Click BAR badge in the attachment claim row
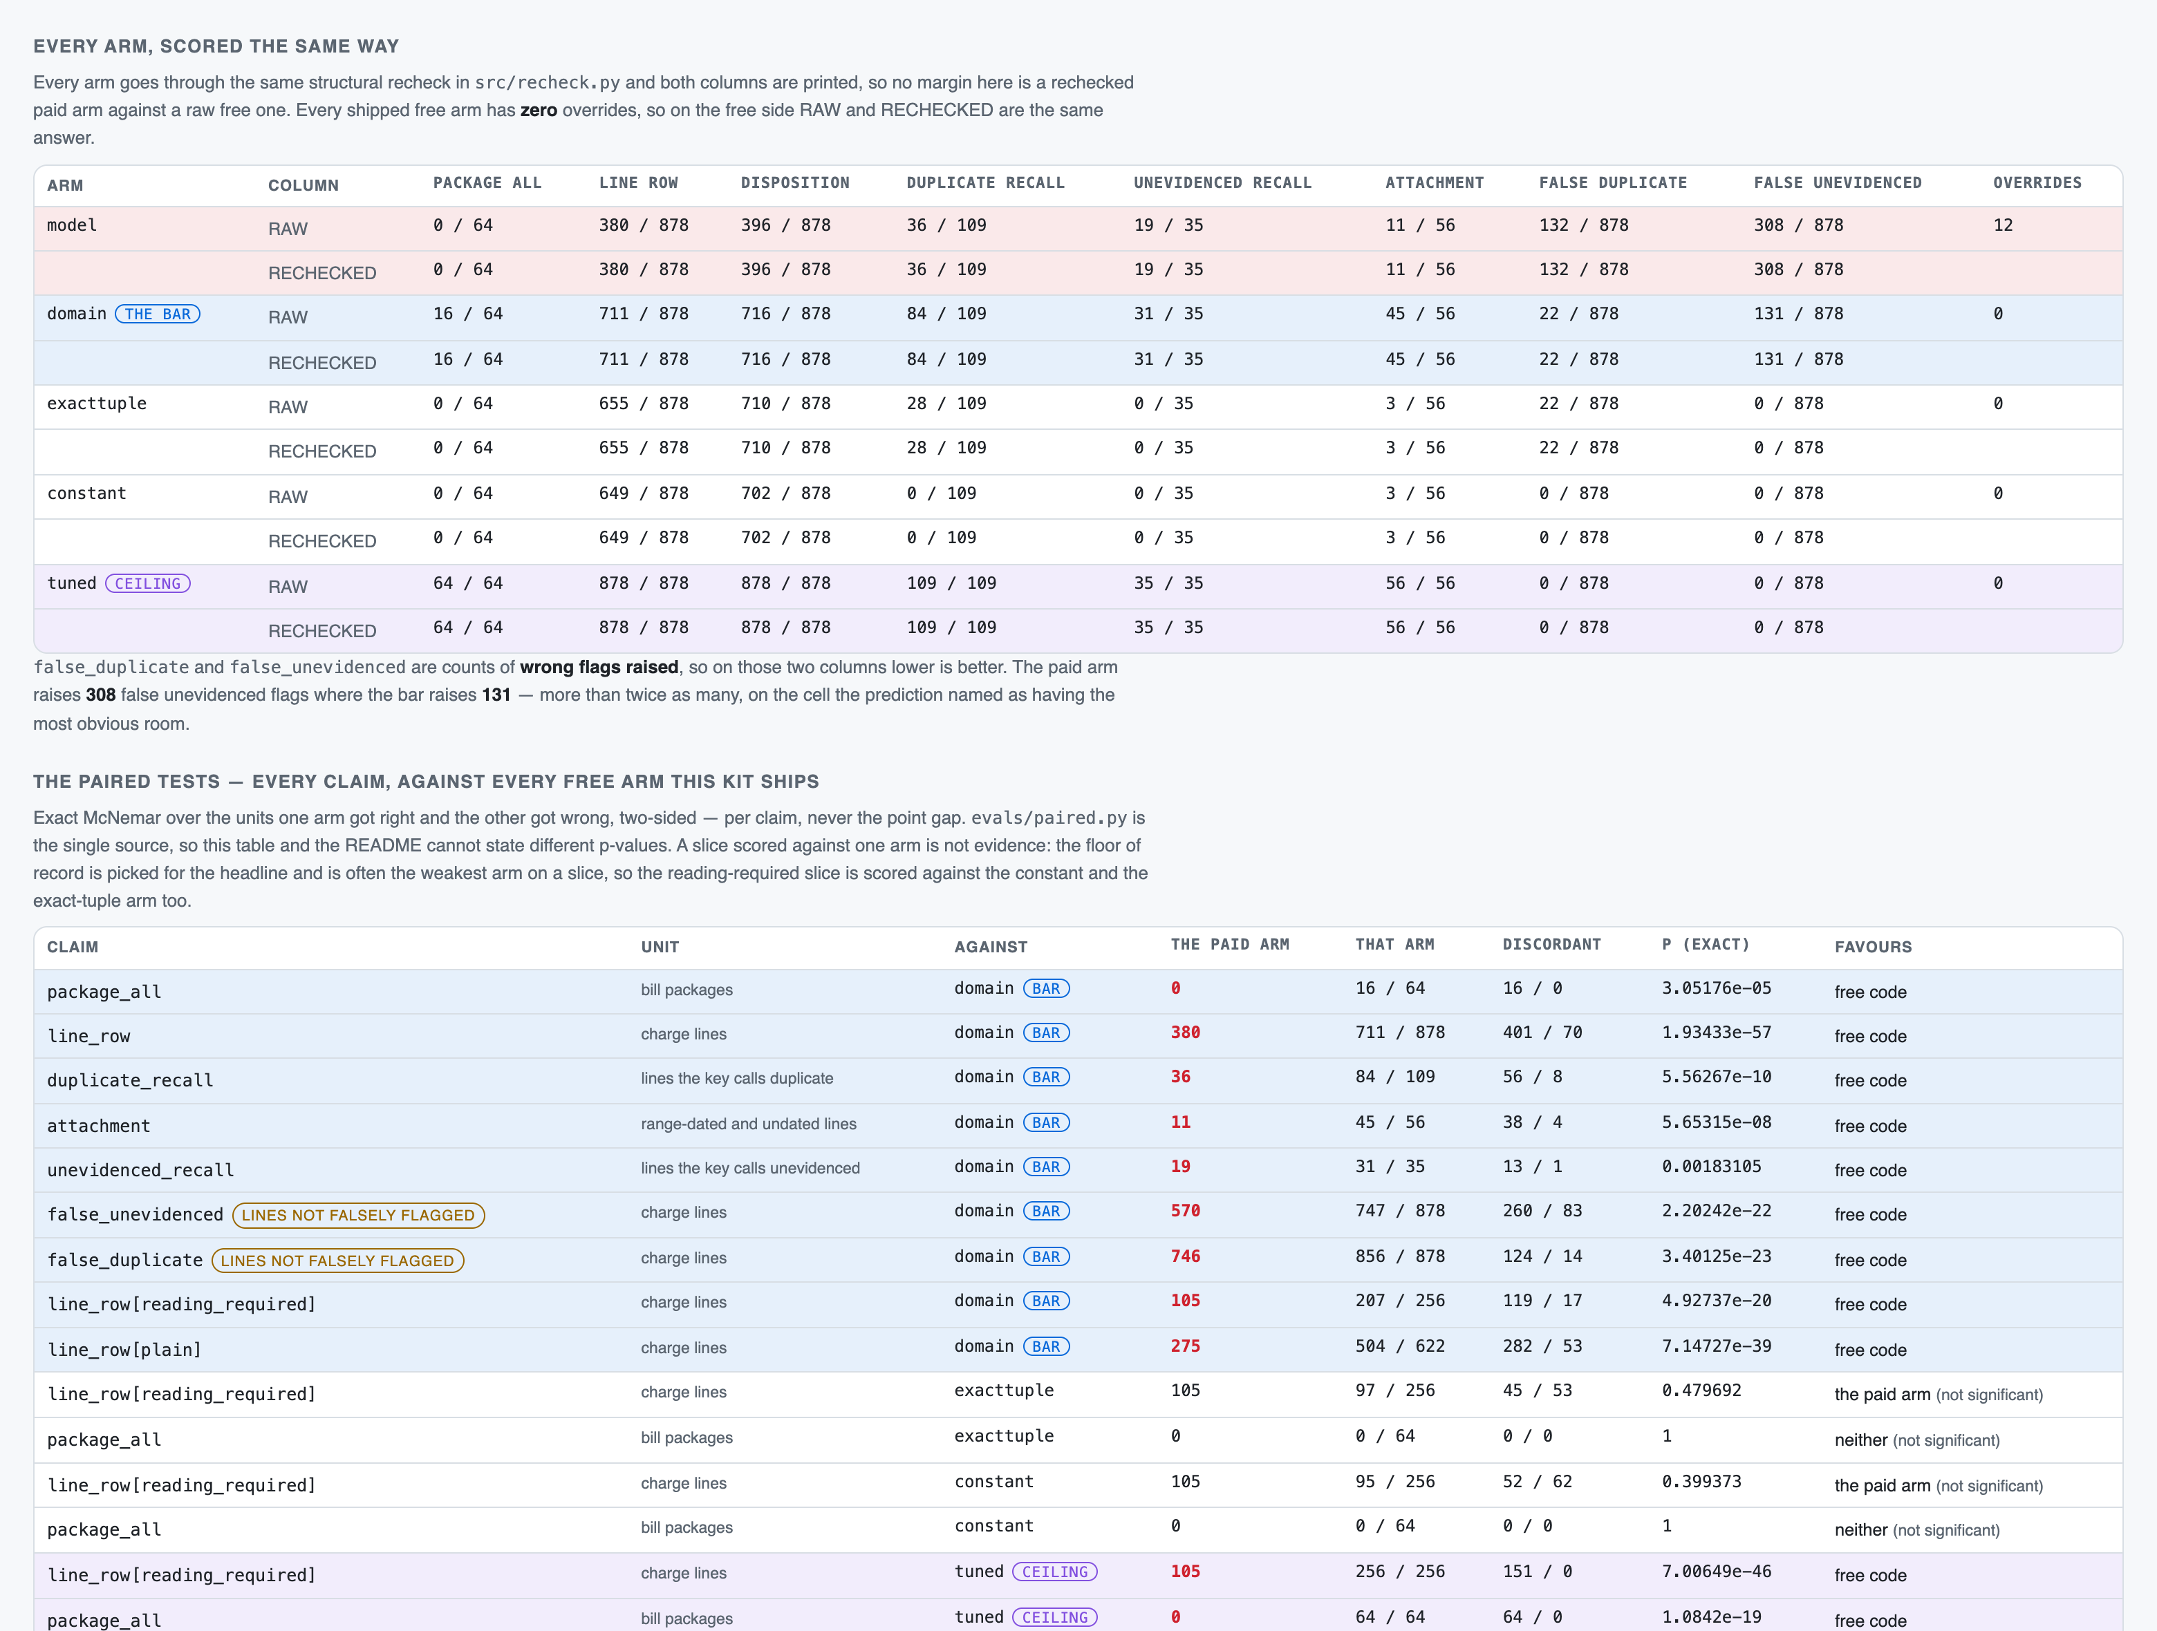The width and height of the screenshot is (2157, 1631). click(x=1046, y=1123)
